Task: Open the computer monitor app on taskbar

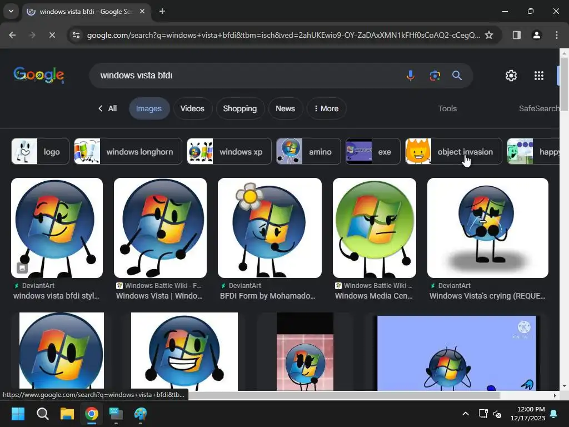Action: 116,414
